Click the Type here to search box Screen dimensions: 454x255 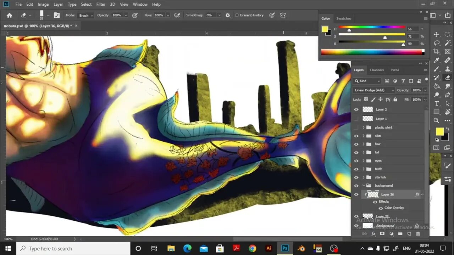coord(73,249)
